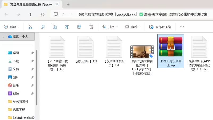Select 上老王论坛当老王.zip archive

171,51
